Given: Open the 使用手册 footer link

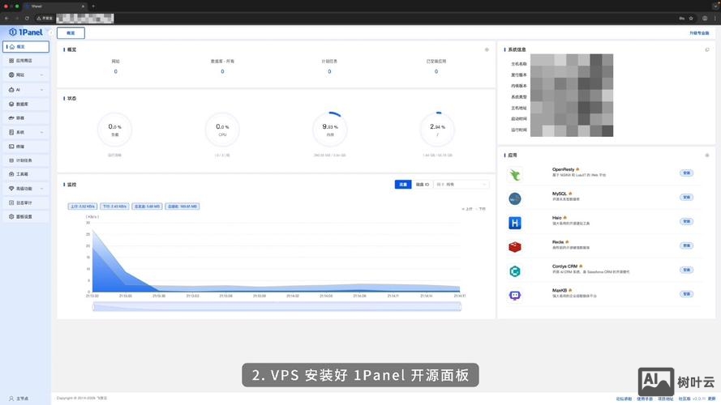Looking at the screenshot, I should (645, 399).
